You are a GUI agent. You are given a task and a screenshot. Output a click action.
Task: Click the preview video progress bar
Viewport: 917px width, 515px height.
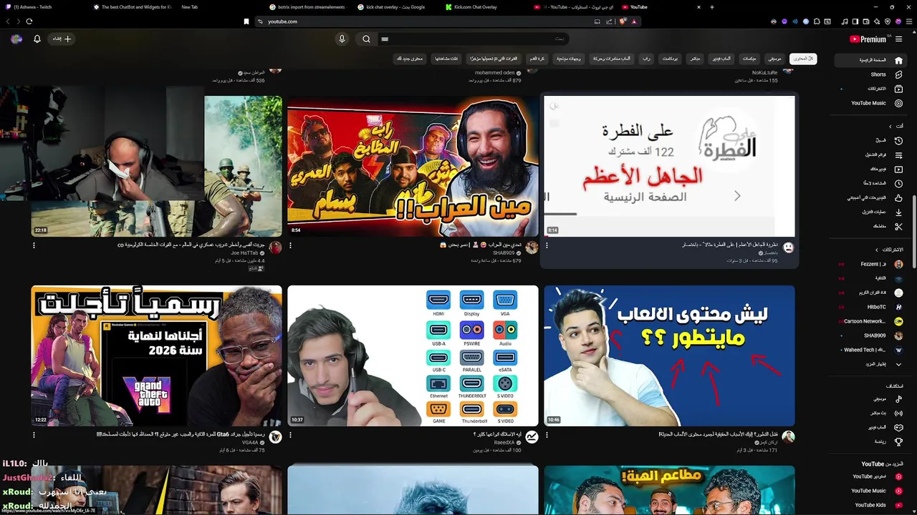[x=669, y=235]
